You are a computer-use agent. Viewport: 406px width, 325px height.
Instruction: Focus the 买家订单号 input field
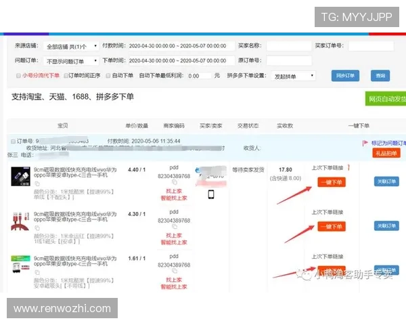pos(371,46)
